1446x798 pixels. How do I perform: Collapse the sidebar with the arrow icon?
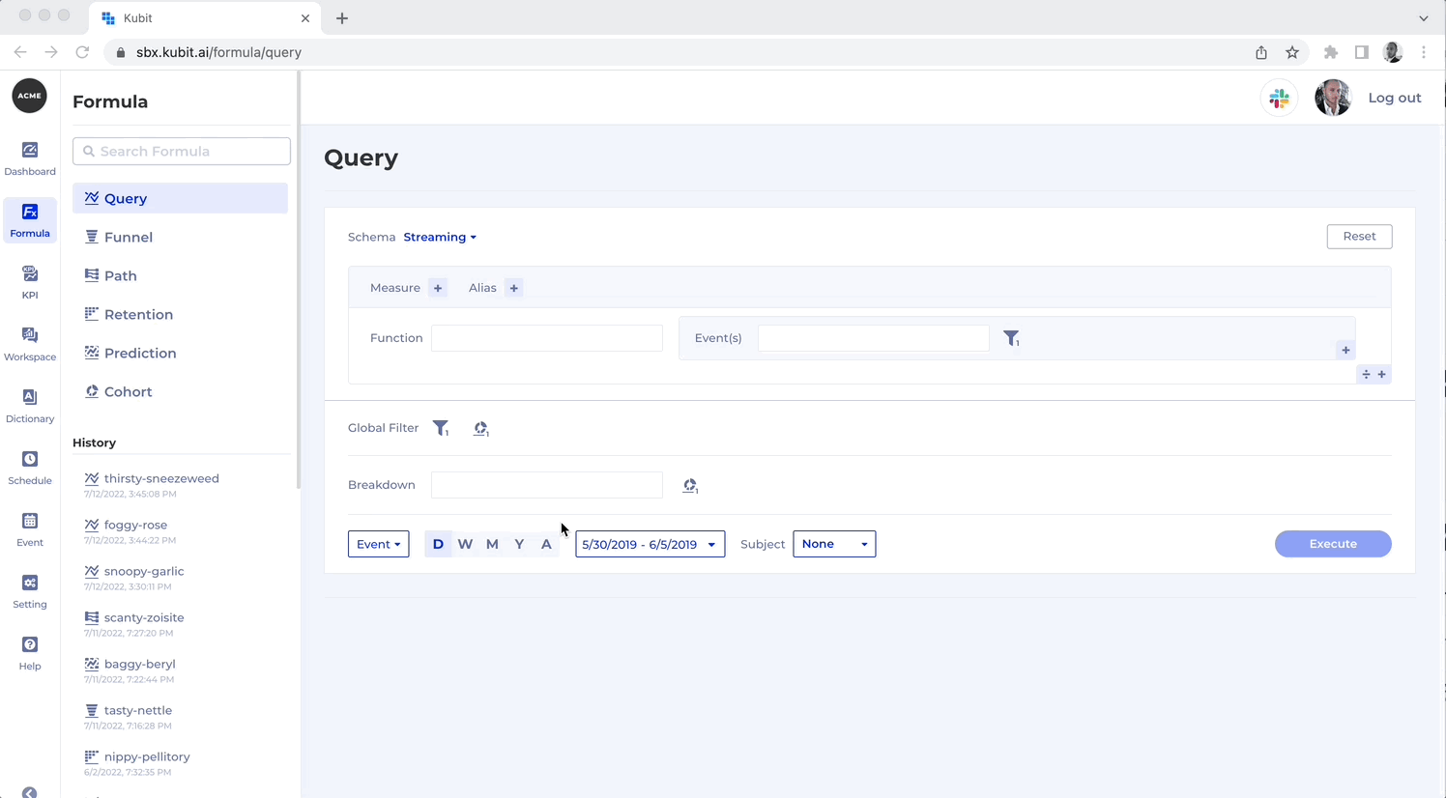pyautogui.click(x=30, y=793)
